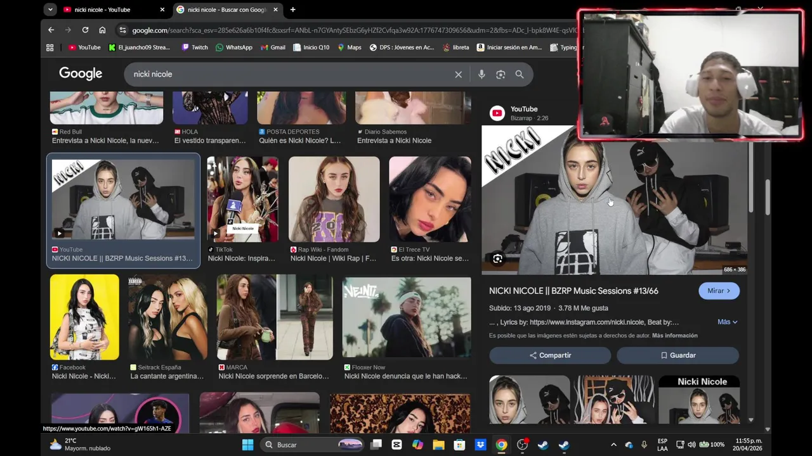Open the Twitch bookmark
812x456 pixels.
coord(195,47)
